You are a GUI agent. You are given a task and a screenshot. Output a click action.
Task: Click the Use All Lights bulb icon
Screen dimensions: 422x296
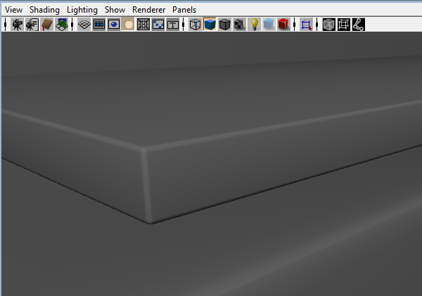click(254, 25)
